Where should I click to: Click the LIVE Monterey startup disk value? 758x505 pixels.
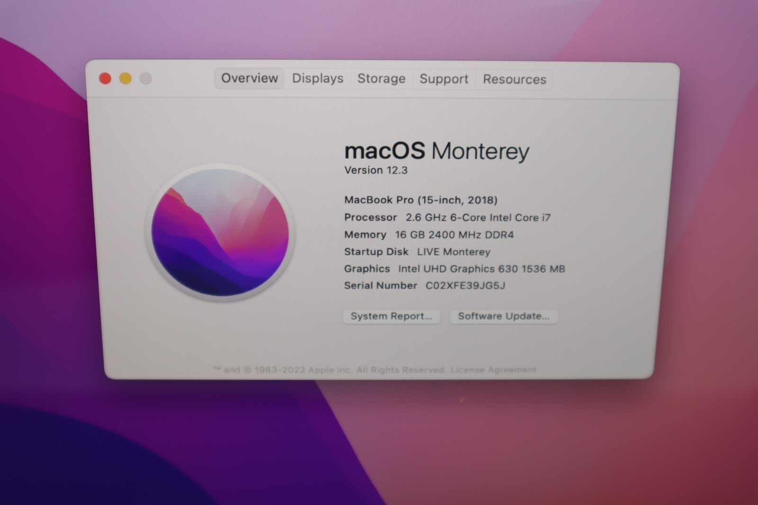pos(453,252)
